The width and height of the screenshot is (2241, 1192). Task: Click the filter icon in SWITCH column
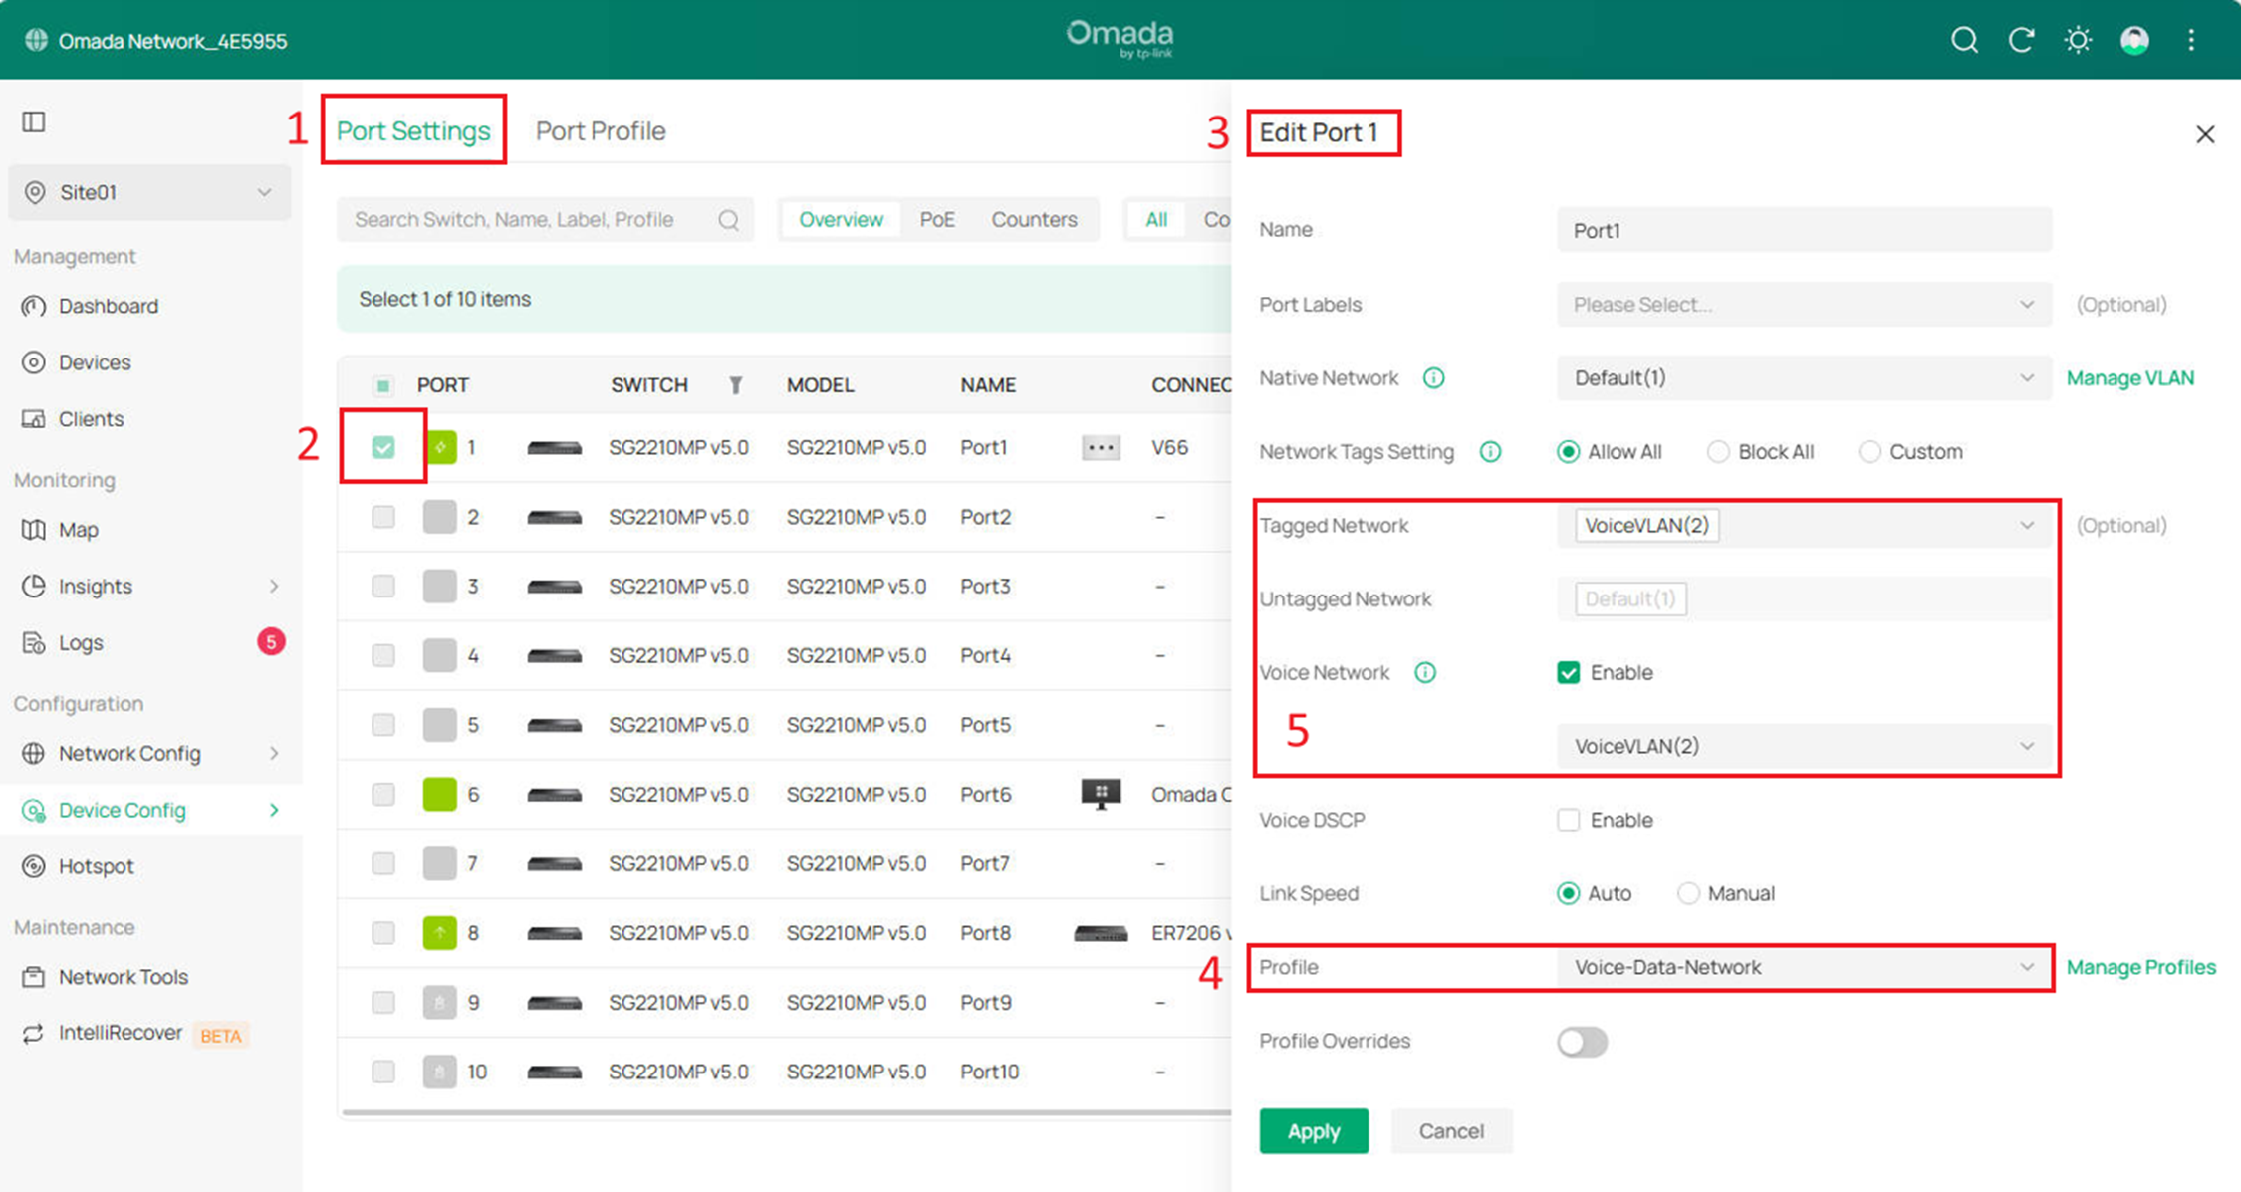coord(735,385)
